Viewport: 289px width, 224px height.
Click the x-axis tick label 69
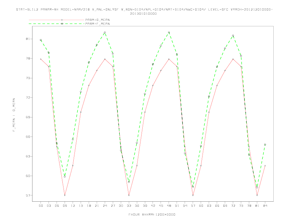pyautogui.click(x=225, y=206)
